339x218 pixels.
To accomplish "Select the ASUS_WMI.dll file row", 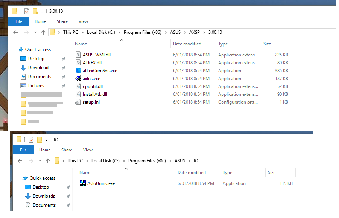I will tap(182, 55).
